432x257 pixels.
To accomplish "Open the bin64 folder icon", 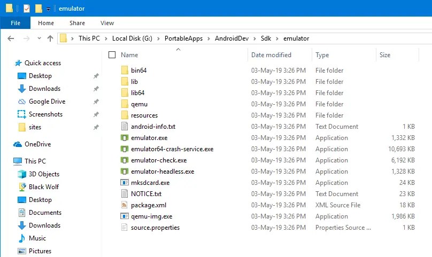I will [125, 70].
